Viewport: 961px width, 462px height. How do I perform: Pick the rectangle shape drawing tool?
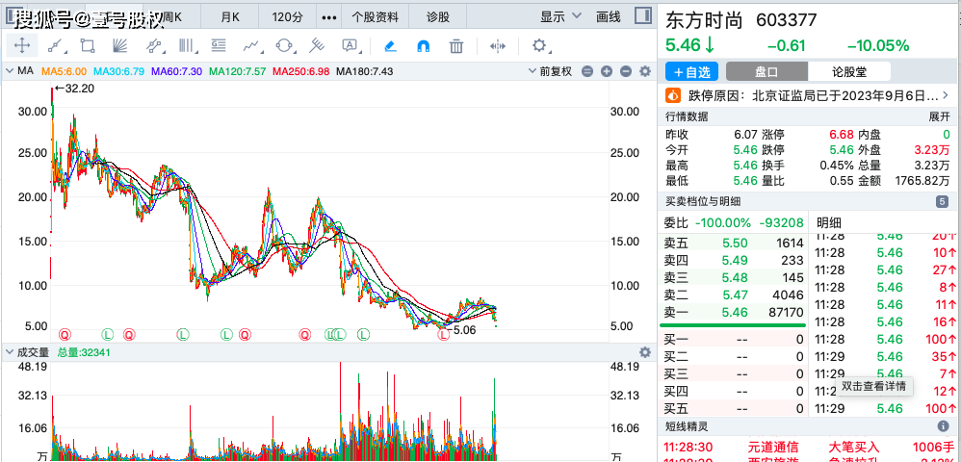[87, 45]
